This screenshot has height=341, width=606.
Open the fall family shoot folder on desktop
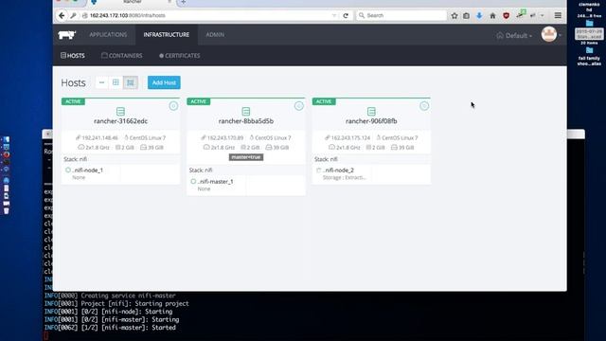589,57
